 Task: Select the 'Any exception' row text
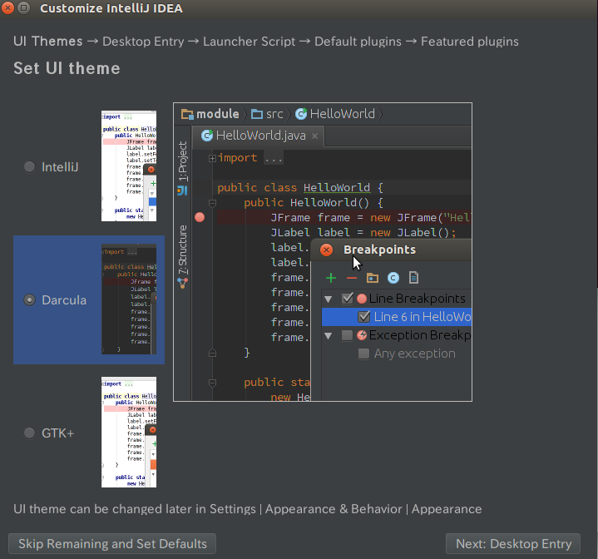click(x=414, y=354)
